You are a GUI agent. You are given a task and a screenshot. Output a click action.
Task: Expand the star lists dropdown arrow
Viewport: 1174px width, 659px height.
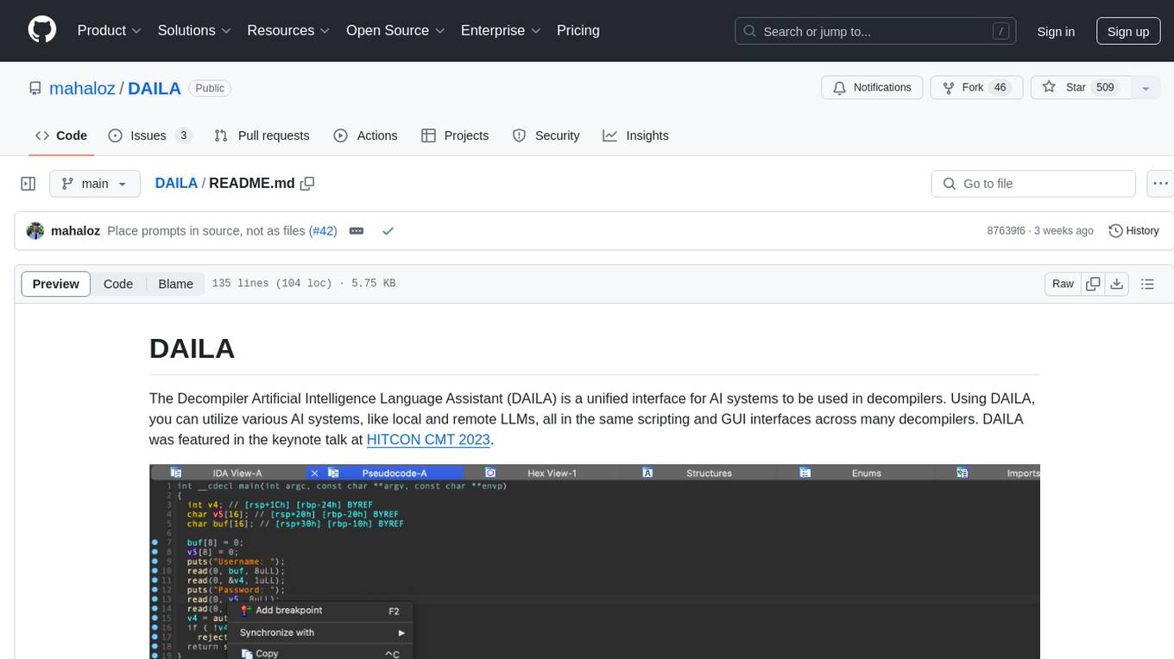pos(1146,88)
